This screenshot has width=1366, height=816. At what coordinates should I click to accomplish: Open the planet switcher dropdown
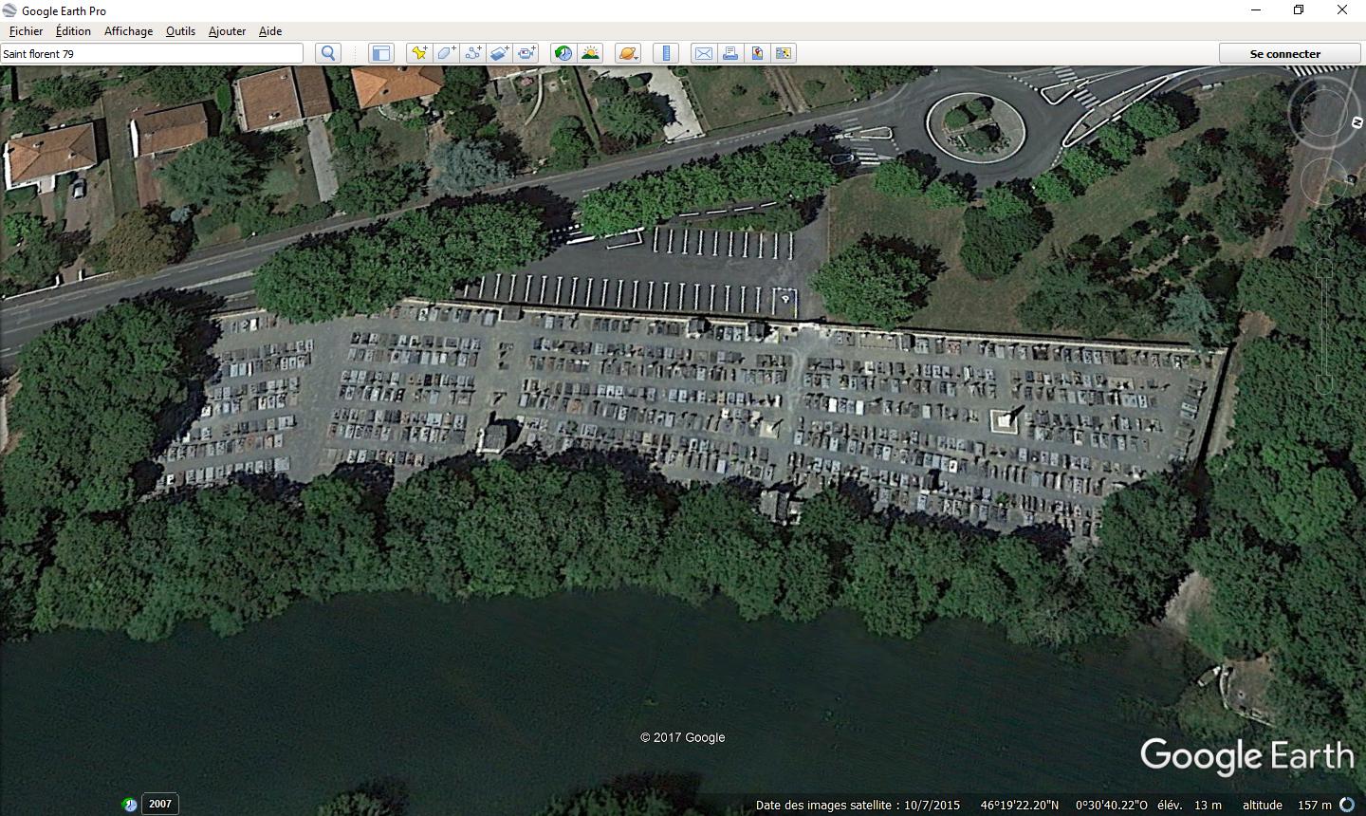[628, 53]
